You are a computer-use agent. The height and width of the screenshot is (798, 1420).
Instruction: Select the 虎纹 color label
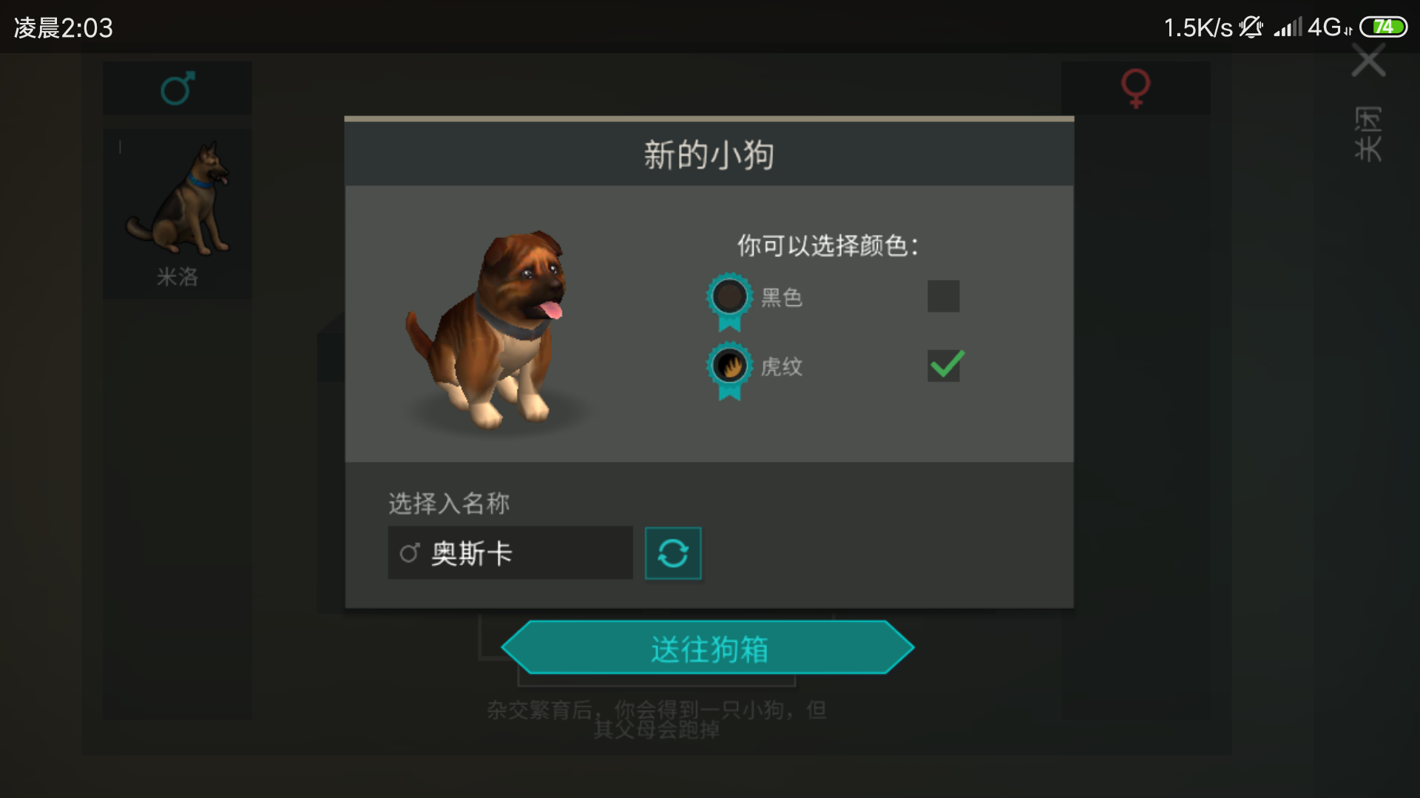pos(782,366)
